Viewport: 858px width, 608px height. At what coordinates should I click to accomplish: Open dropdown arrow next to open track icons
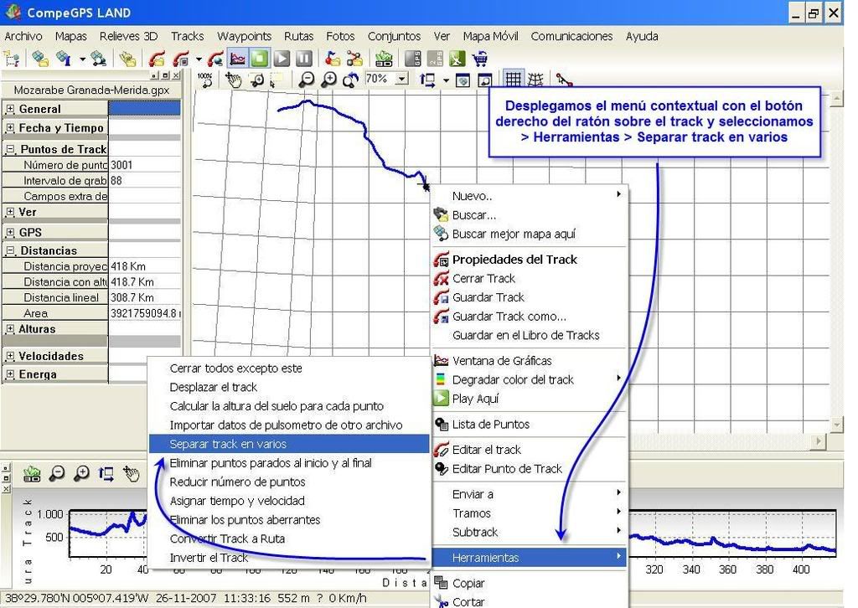pyautogui.click(x=199, y=59)
